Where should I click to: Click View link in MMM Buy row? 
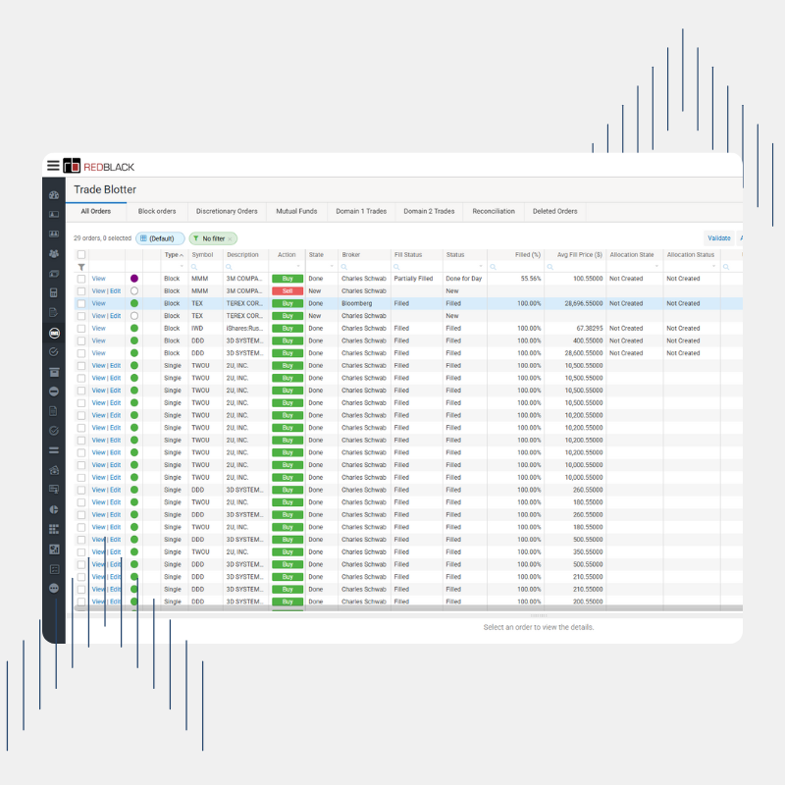point(99,279)
